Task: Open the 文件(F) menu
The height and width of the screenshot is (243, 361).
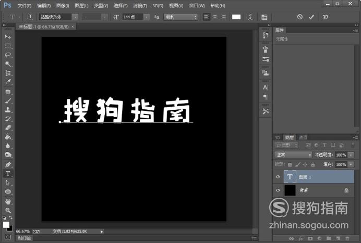Action: 25,6
